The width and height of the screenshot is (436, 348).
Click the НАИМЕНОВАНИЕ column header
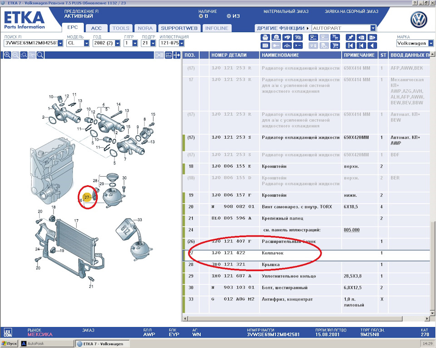click(301, 55)
